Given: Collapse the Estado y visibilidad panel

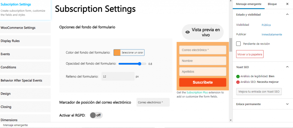Looking at the screenshot, I should (x=287, y=14).
